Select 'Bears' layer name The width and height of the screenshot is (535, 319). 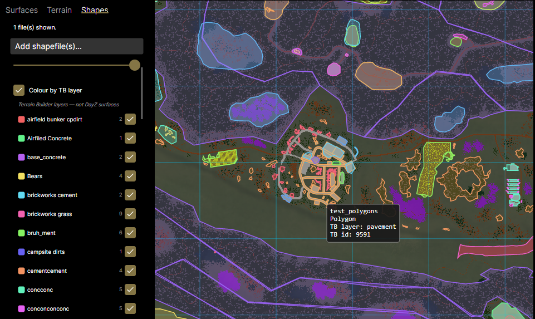pyautogui.click(x=35, y=176)
